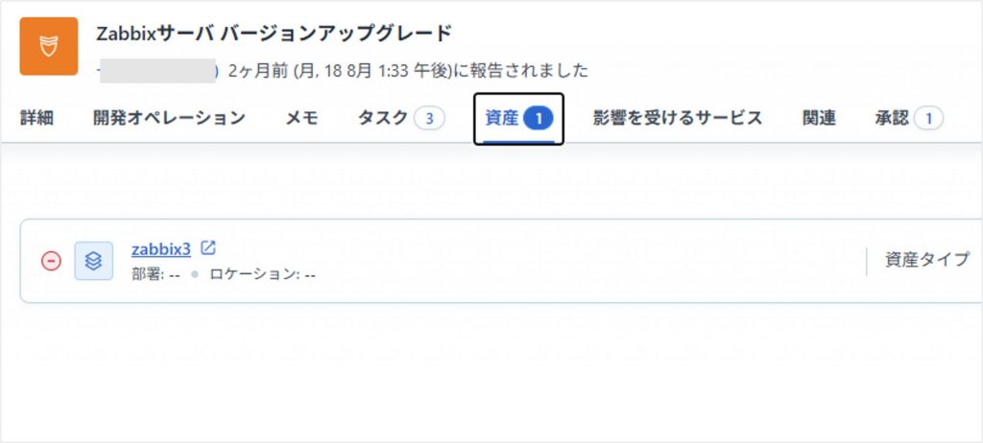Open the 影響を受けるサービス tab

click(677, 118)
